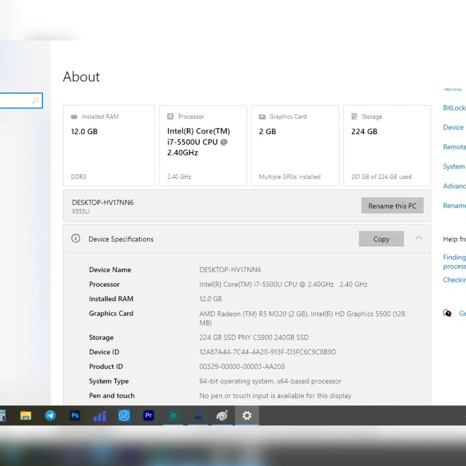Click the blue bar-chart app taskbar icon
This screenshot has height=466, width=466.
[100, 416]
